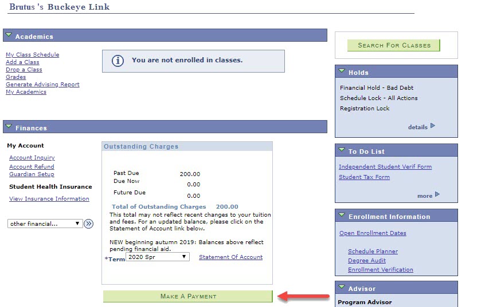
Task: Click the Schedule Lock - All Actions entry
Action: tap(378, 98)
